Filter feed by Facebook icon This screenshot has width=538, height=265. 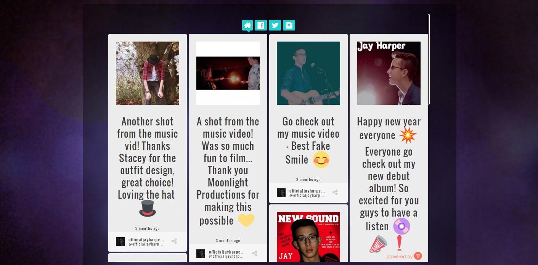click(261, 25)
